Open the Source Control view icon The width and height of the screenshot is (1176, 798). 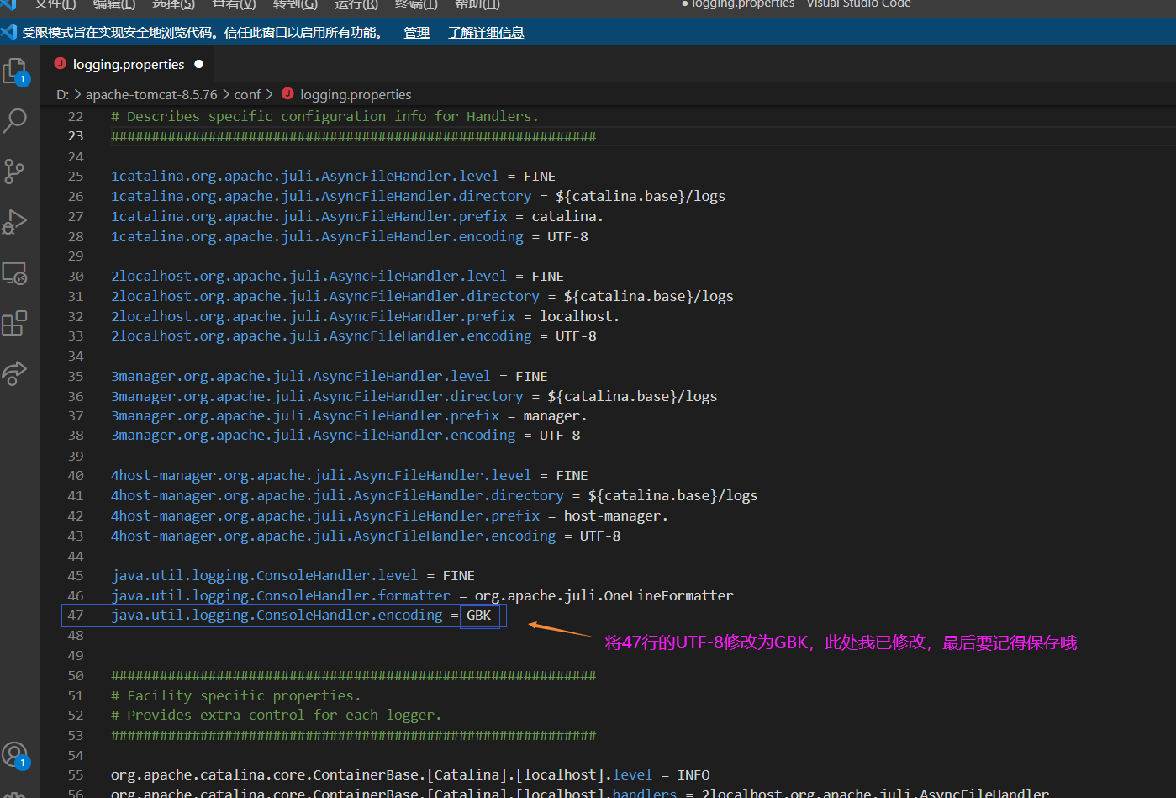(x=14, y=172)
